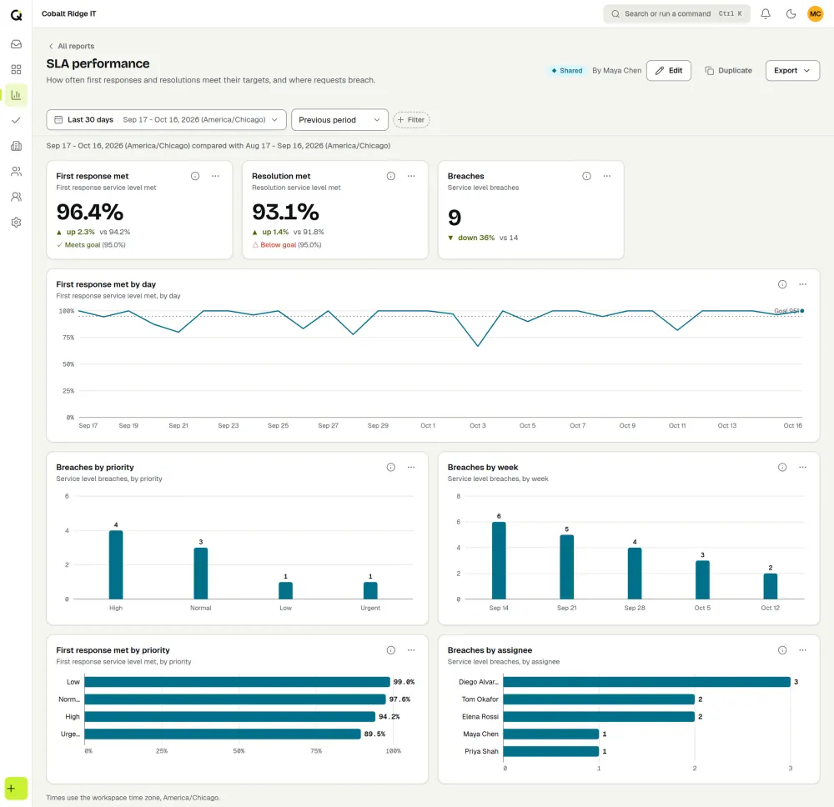Open more options on Breaches by priority
This screenshot has height=807, width=834.
pyautogui.click(x=411, y=468)
